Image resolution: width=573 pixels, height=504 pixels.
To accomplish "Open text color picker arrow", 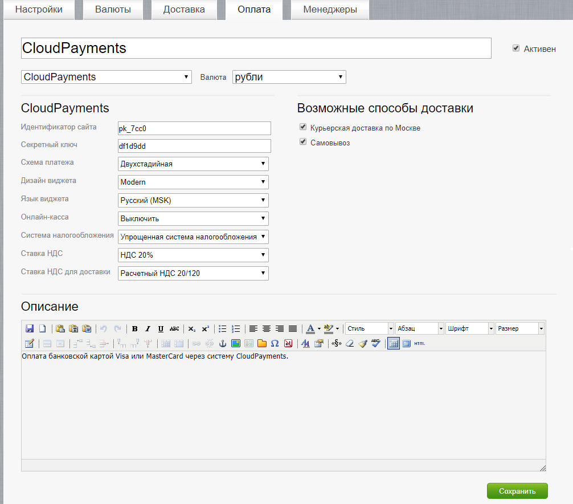I will 319,328.
